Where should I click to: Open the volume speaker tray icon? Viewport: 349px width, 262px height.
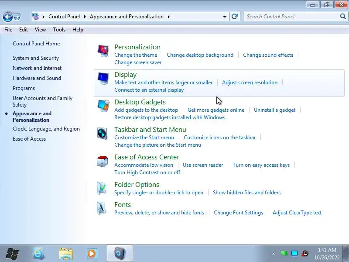coord(305,253)
